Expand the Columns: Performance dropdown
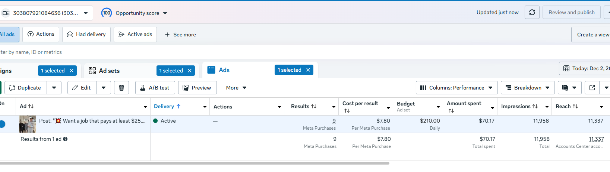 pyautogui.click(x=456, y=88)
